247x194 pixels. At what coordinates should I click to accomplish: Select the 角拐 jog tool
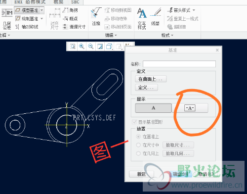coord(70,10)
